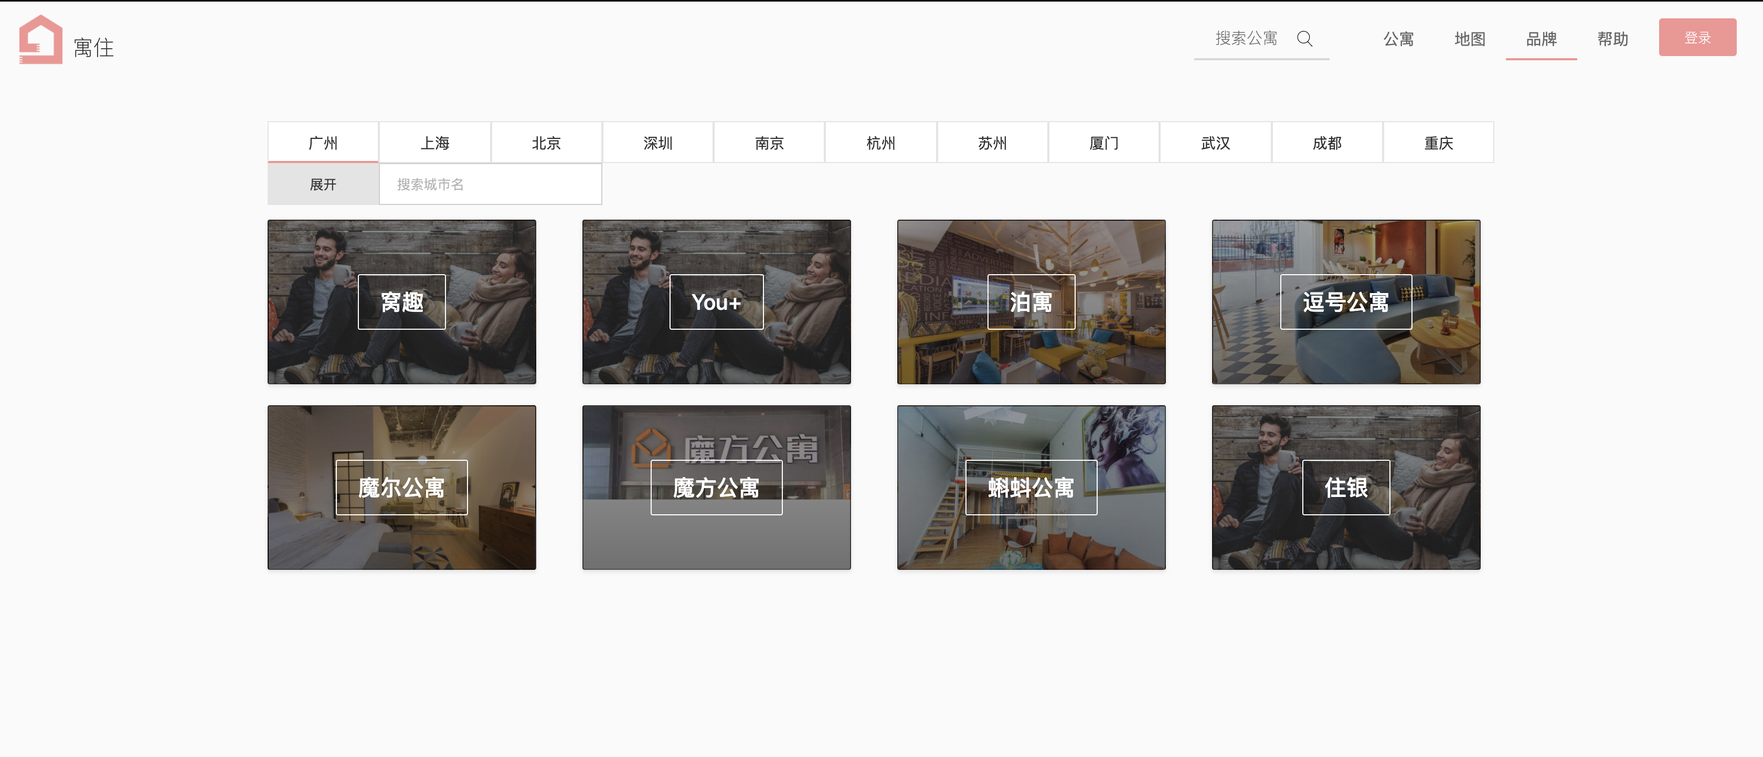Click the house logo icon
This screenshot has height=757, width=1763.
coord(40,40)
